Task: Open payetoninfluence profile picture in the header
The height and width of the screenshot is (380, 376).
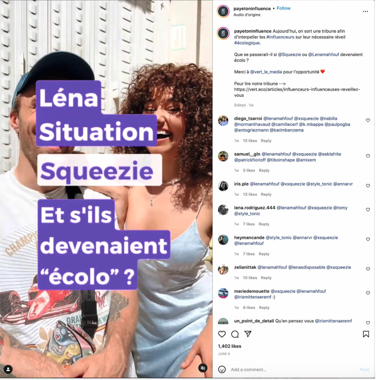Action: coord(223,11)
